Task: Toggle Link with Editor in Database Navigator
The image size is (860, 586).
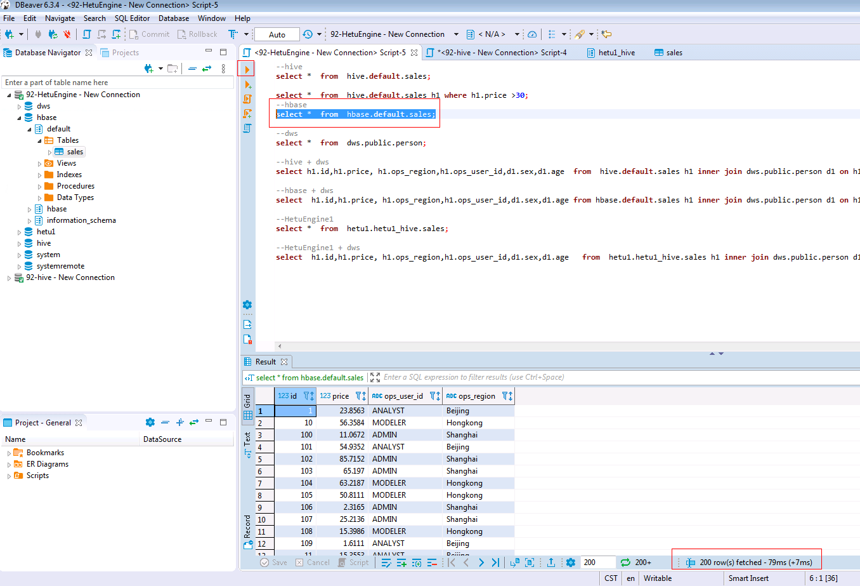Action: [207, 69]
